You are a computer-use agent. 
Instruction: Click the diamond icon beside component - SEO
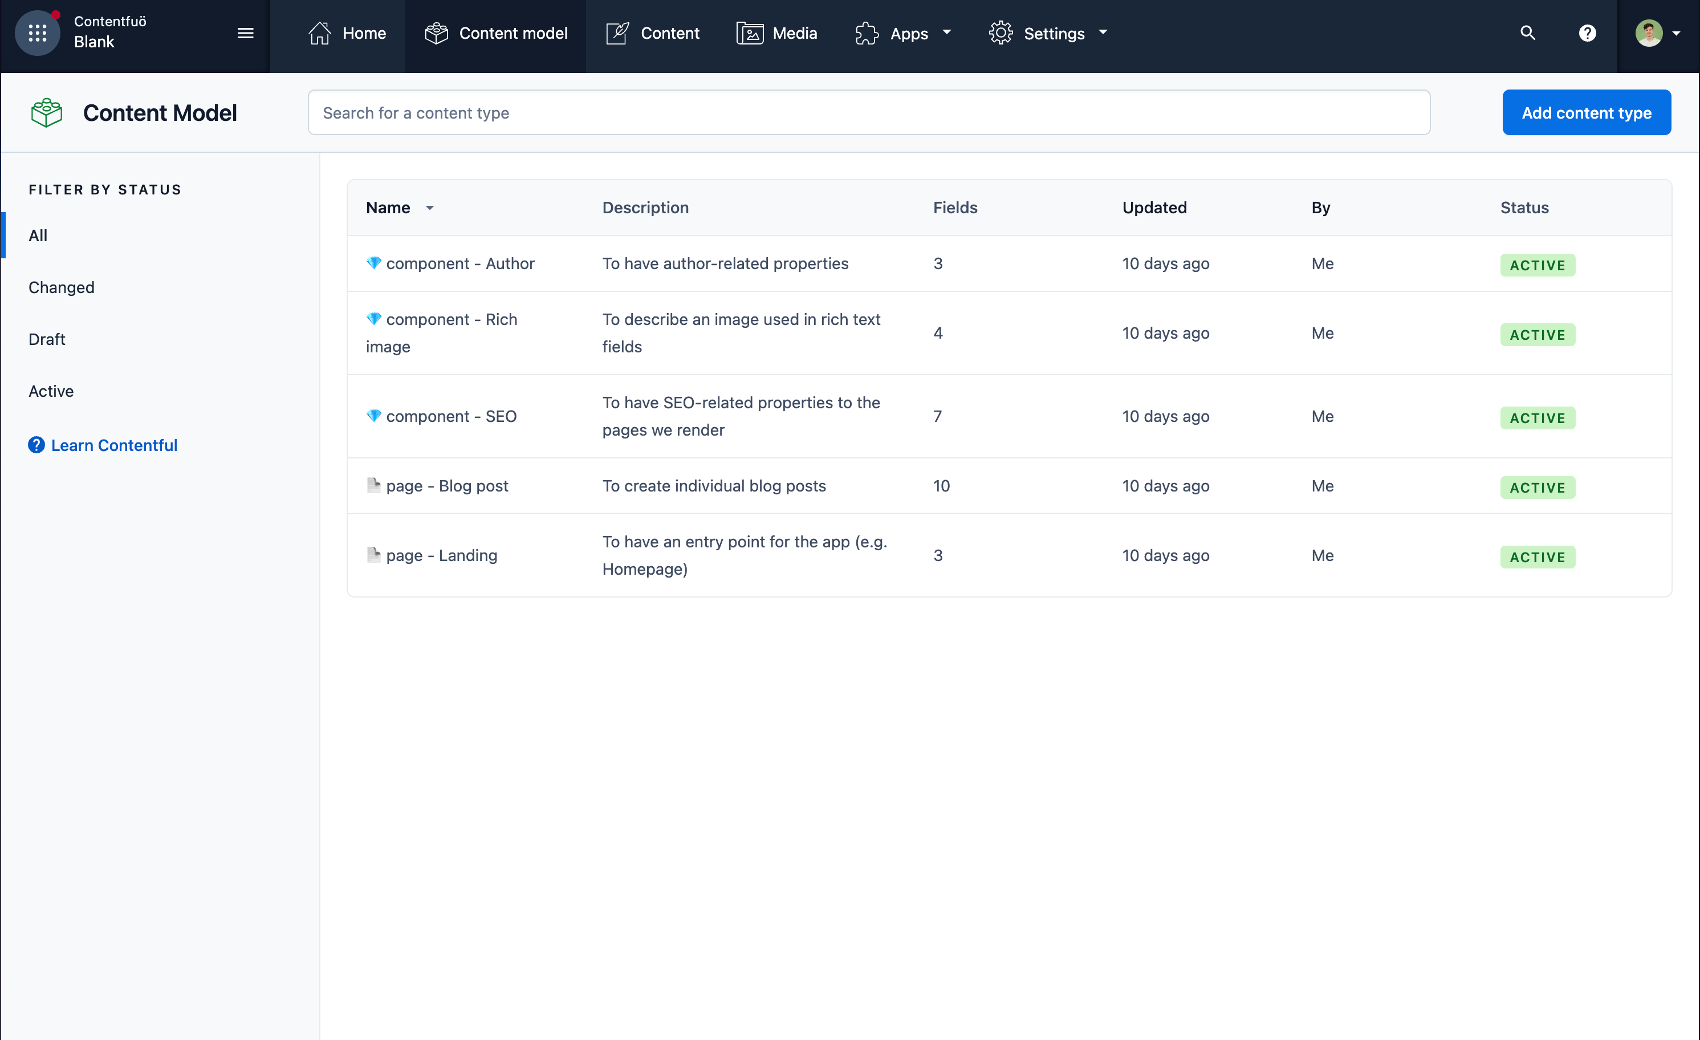point(373,416)
